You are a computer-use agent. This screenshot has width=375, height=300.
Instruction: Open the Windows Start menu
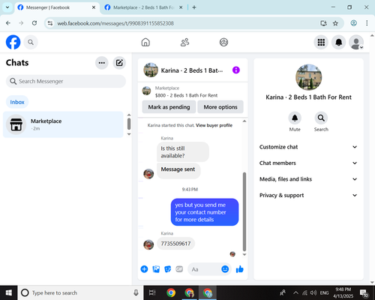[9, 292]
